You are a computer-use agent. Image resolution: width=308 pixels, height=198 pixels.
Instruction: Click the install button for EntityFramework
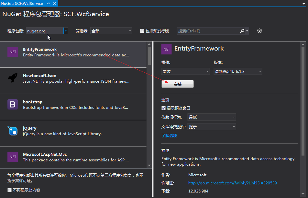coord(177,84)
